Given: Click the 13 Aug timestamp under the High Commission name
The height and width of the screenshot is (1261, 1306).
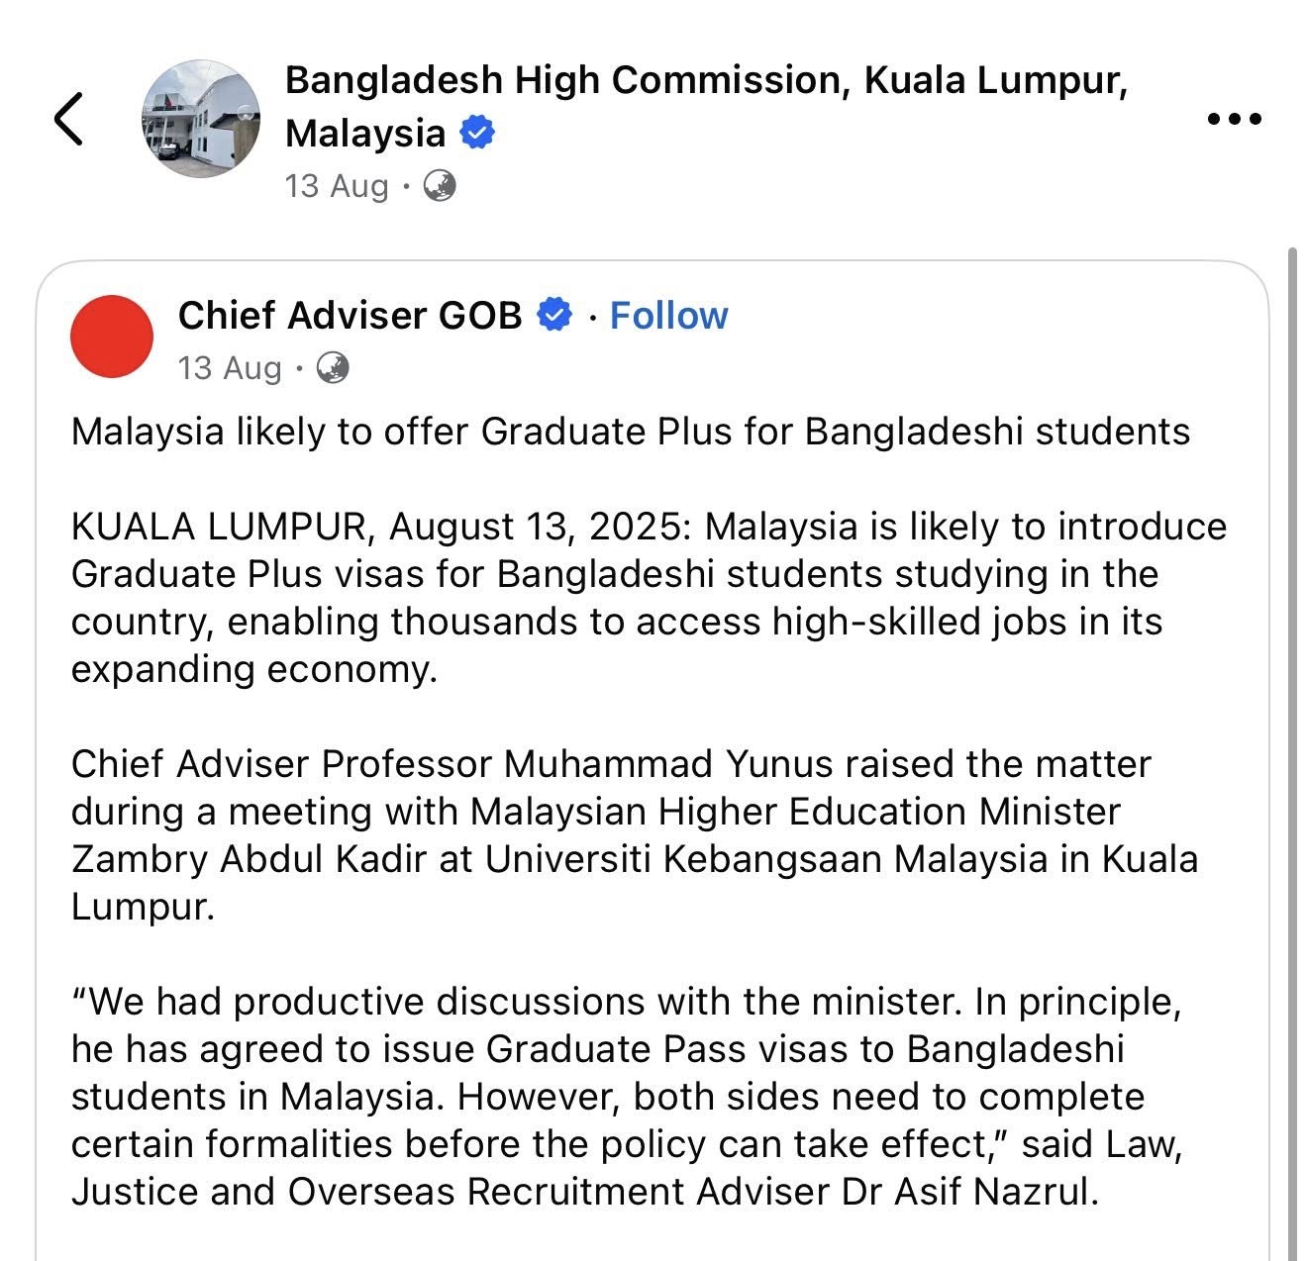Looking at the screenshot, I should point(337,185).
